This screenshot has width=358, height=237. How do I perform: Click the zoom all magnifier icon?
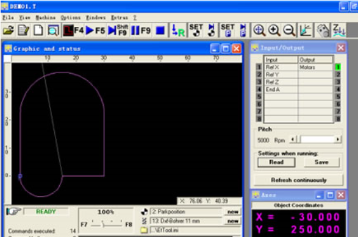click(259, 30)
